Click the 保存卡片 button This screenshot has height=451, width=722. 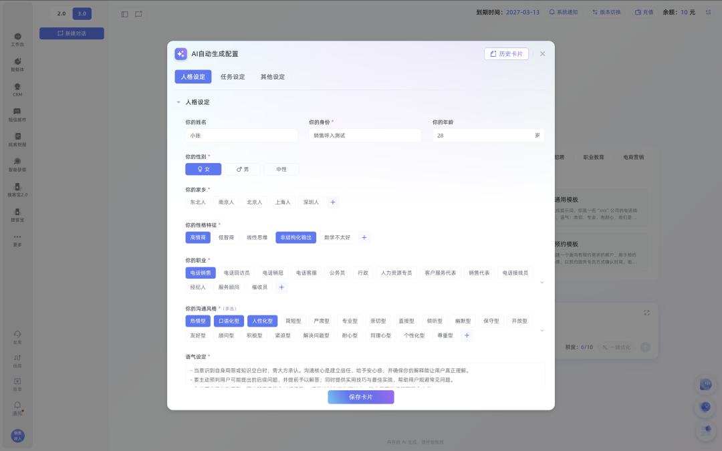coord(361,397)
